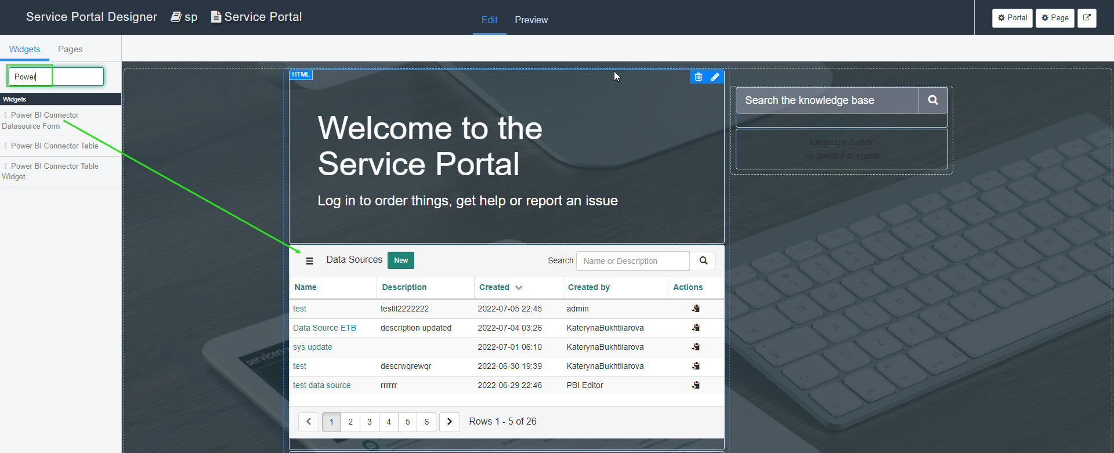Switch to the Pages tab
1114x453 pixels.
pos(70,49)
